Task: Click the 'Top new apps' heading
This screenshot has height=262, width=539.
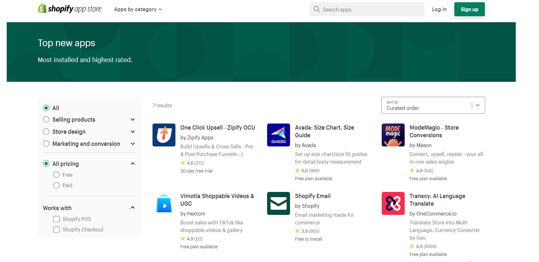Action: [x=66, y=43]
